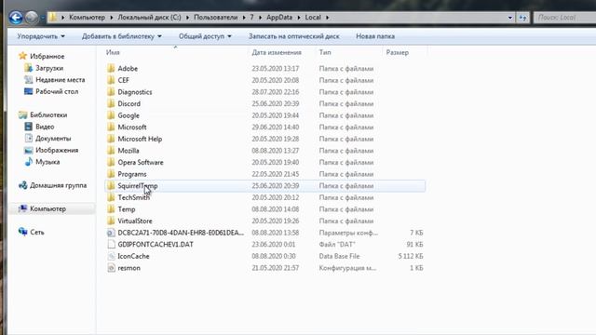Create a Новая папка
This screenshot has height=335, width=596.
pyautogui.click(x=375, y=36)
